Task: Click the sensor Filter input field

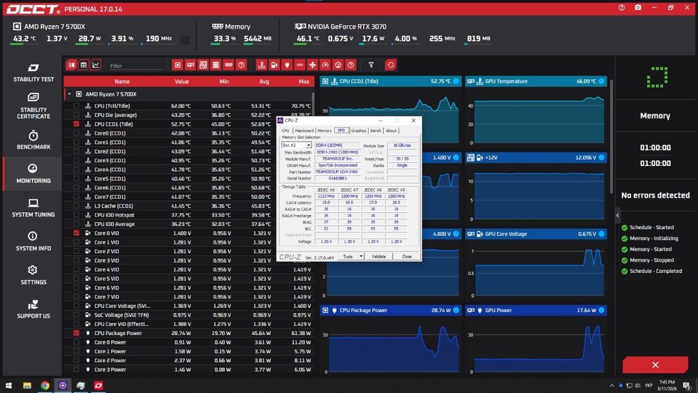Action: click(136, 66)
